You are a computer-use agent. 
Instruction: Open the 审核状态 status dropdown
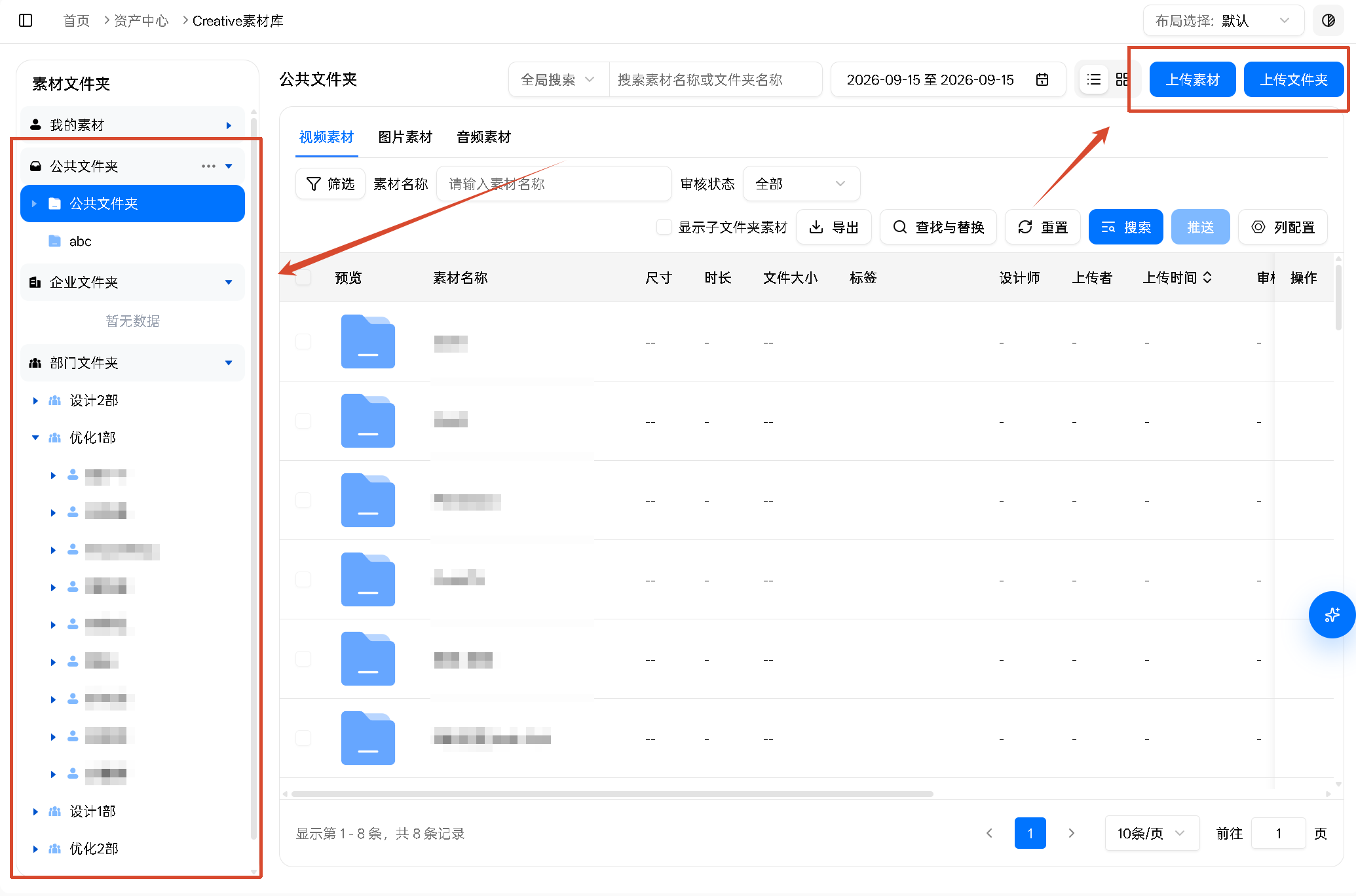tap(801, 184)
